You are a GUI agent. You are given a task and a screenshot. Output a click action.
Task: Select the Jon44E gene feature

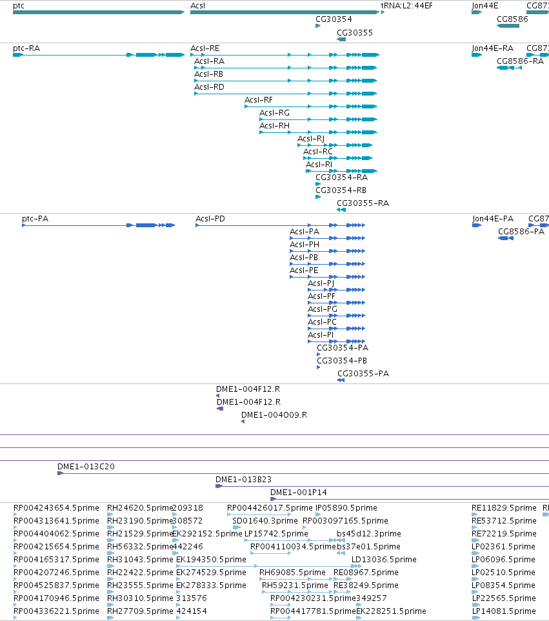477,12
